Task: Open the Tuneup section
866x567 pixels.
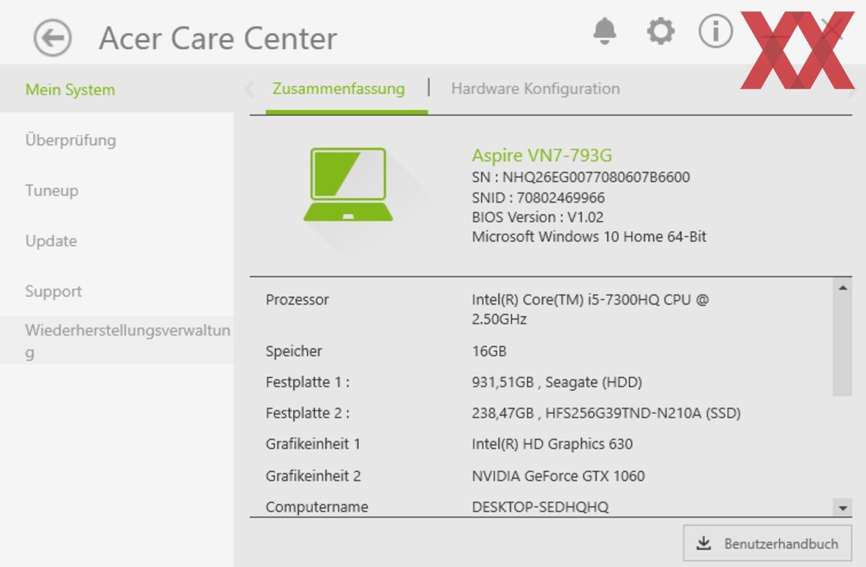Action: tap(117, 190)
